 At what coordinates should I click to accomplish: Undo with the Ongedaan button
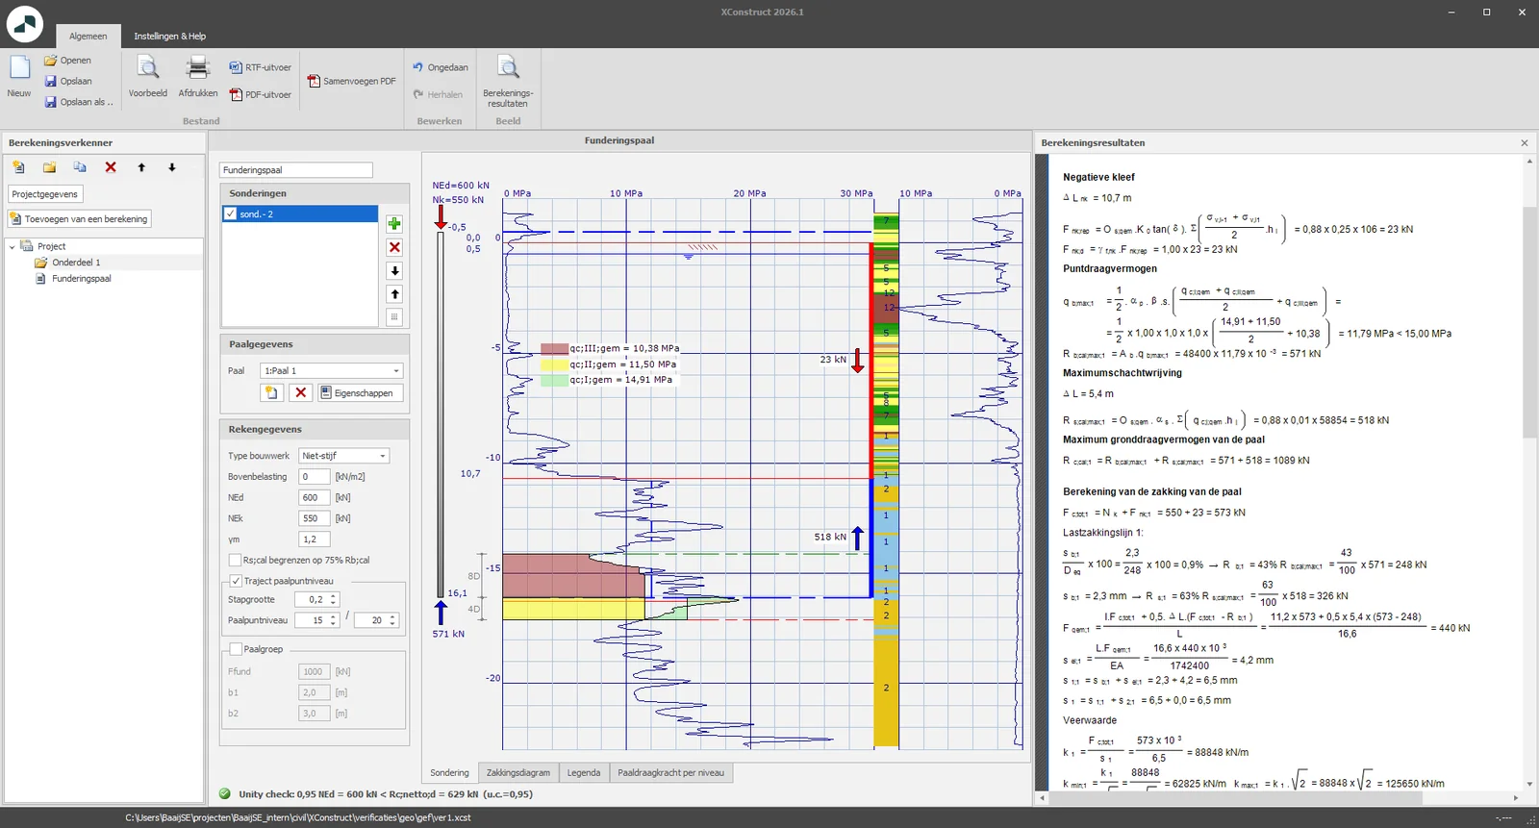tap(441, 67)
